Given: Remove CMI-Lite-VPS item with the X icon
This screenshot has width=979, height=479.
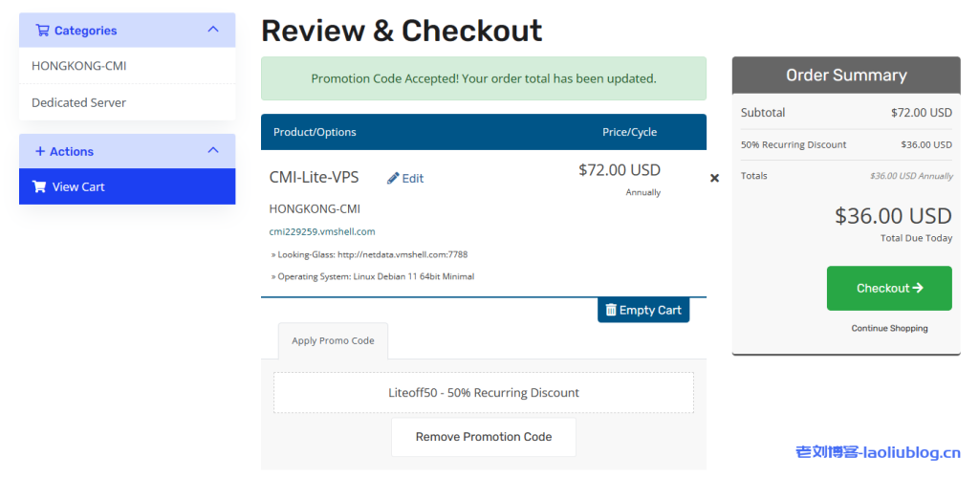Looking at the screenshot, I should [714, 178].
